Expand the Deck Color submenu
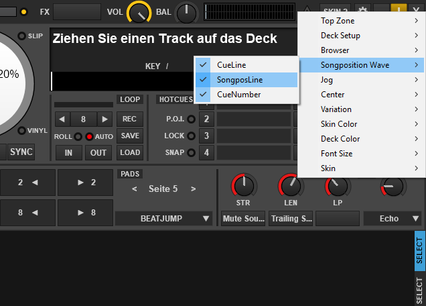The width and height of the screenshot is (426, 306). tap(360, 138)
